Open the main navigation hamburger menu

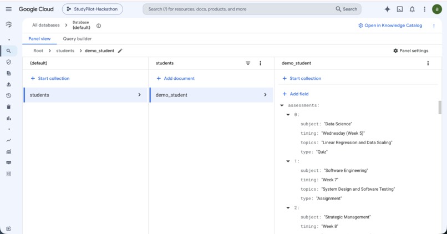(x=8, y=9)
